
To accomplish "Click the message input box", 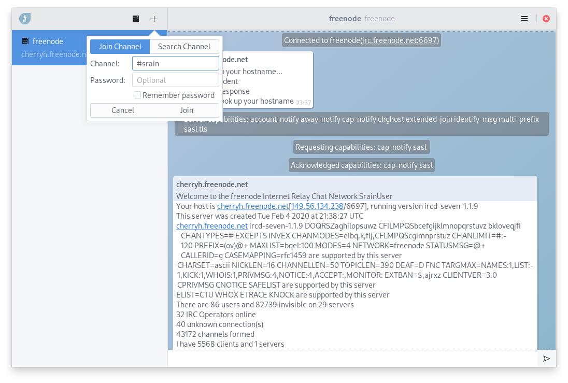I will click(353, 359).
